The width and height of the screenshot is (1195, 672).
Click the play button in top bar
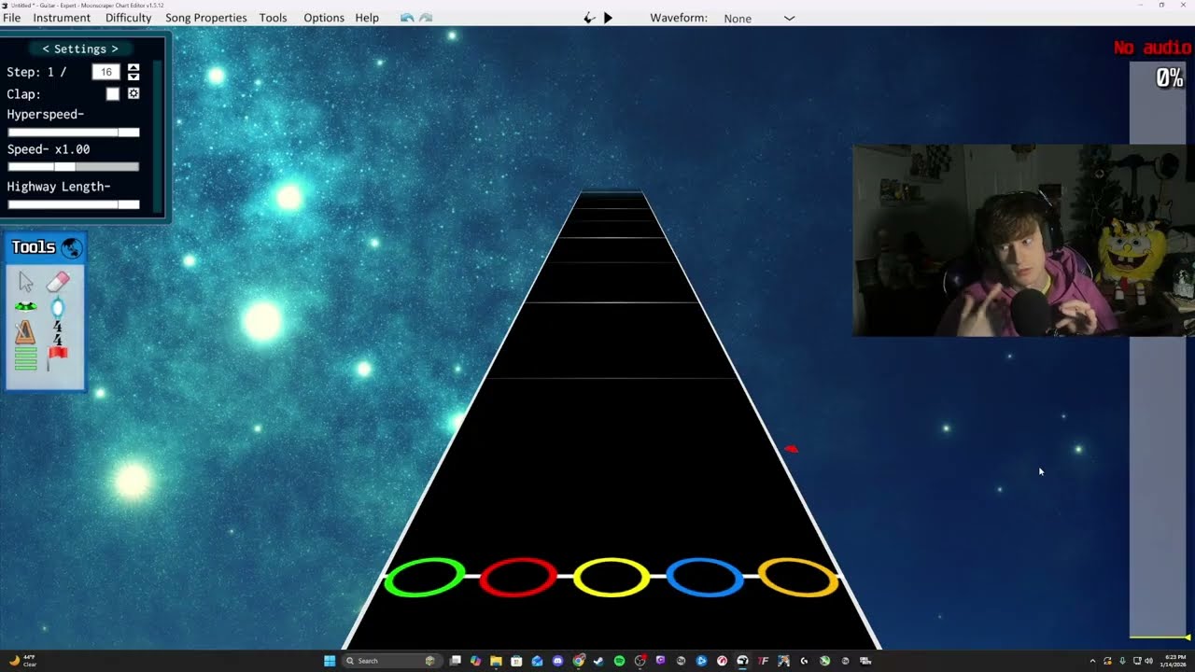point(608,18)
